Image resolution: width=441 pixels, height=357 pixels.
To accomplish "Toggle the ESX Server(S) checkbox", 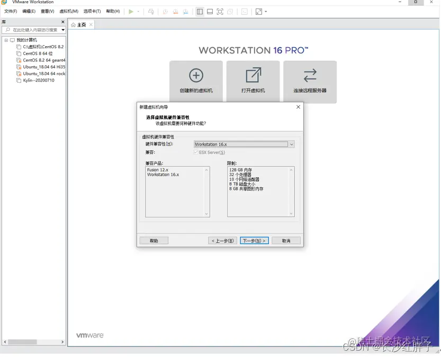I will [196, 152].
